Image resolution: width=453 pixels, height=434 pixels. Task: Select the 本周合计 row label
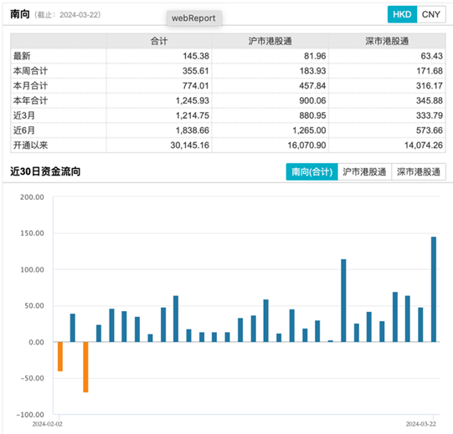(30, 71)
